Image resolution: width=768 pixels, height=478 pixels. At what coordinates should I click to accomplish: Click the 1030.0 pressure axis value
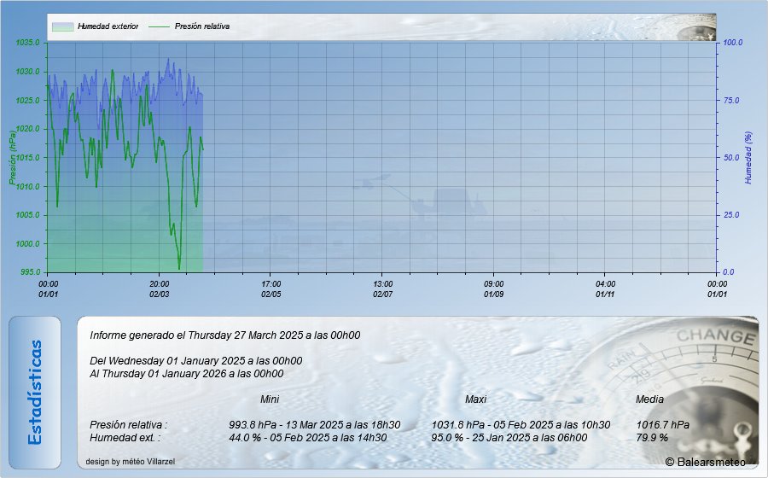tap(27, 72)
